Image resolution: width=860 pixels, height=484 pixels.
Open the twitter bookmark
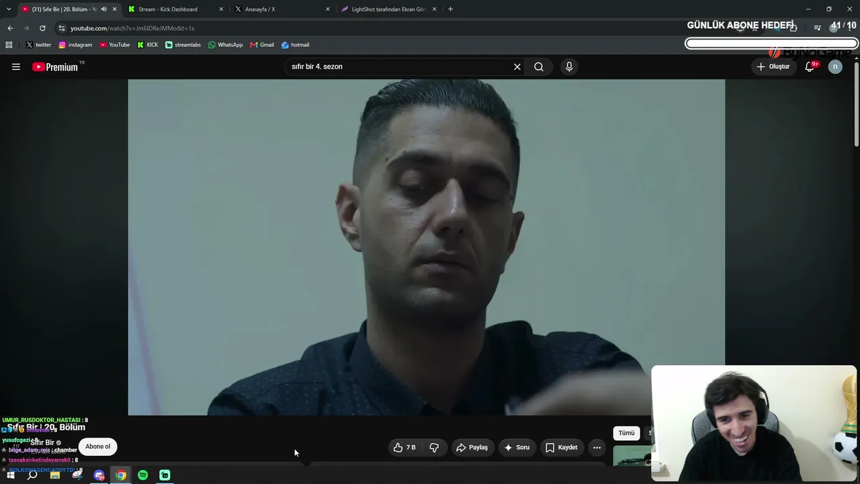tap(38, 45)
